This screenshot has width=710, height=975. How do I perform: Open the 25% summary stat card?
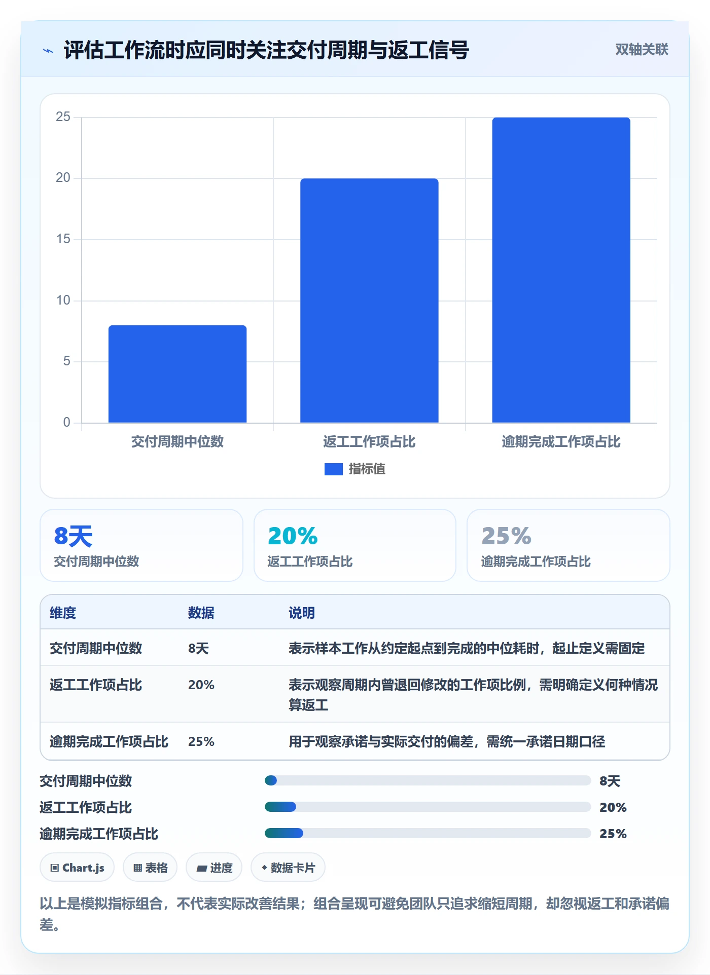pyautogui.click(x=569, y=545)
